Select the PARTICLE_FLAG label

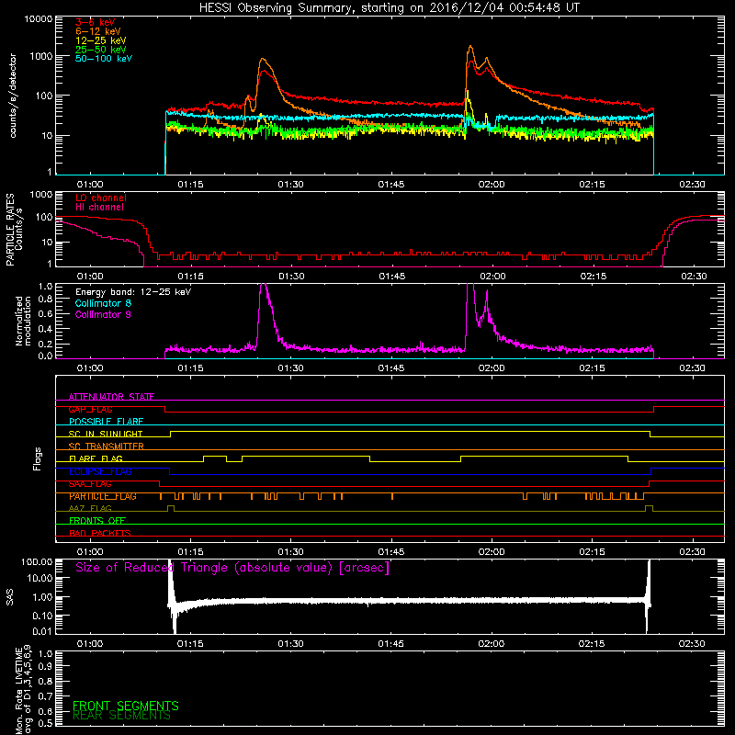[x=103, y=496]
